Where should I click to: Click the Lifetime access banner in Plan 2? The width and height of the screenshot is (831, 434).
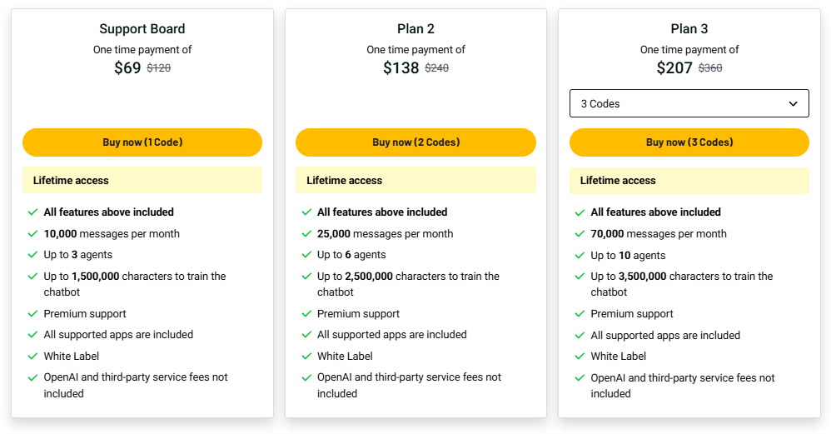(415, 180)
